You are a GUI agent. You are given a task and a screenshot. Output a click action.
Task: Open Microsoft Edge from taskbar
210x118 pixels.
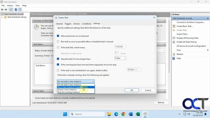pyautogui.click(x=116, y=114)
